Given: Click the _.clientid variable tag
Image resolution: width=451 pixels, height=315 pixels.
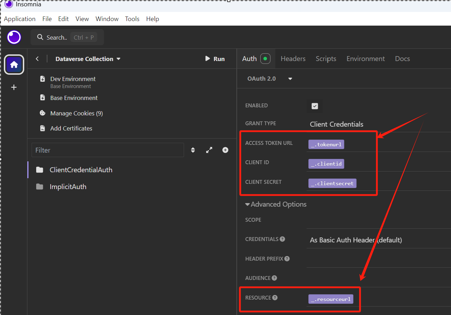Looking at the screenshot, I should [326, 164].
